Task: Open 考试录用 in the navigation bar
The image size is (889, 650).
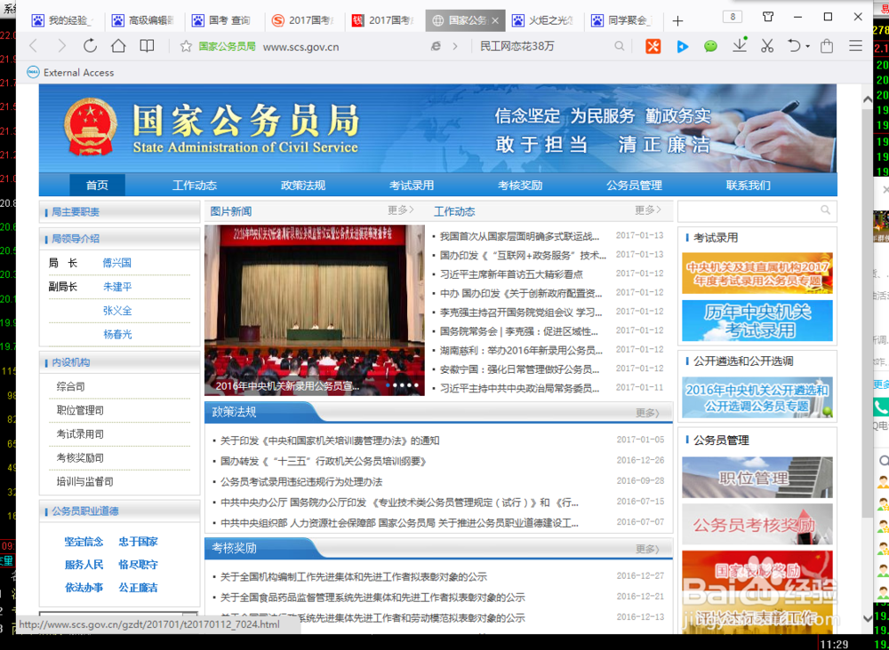Action: (x=412, y=186)
